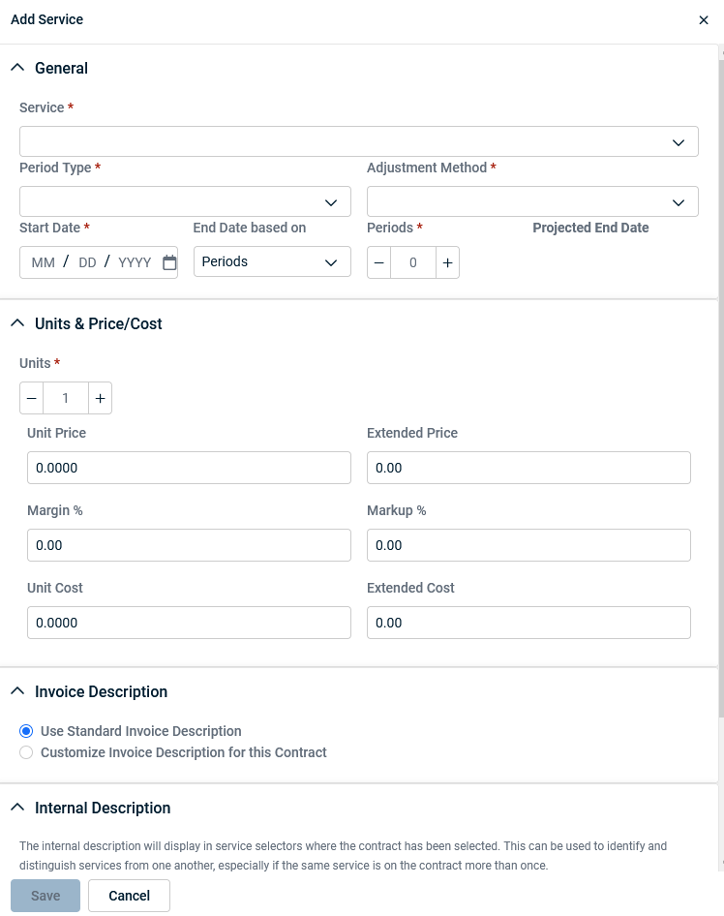Open the End Date based on dropdown
This screenshot has height=916, width=724.
[272, 262]
